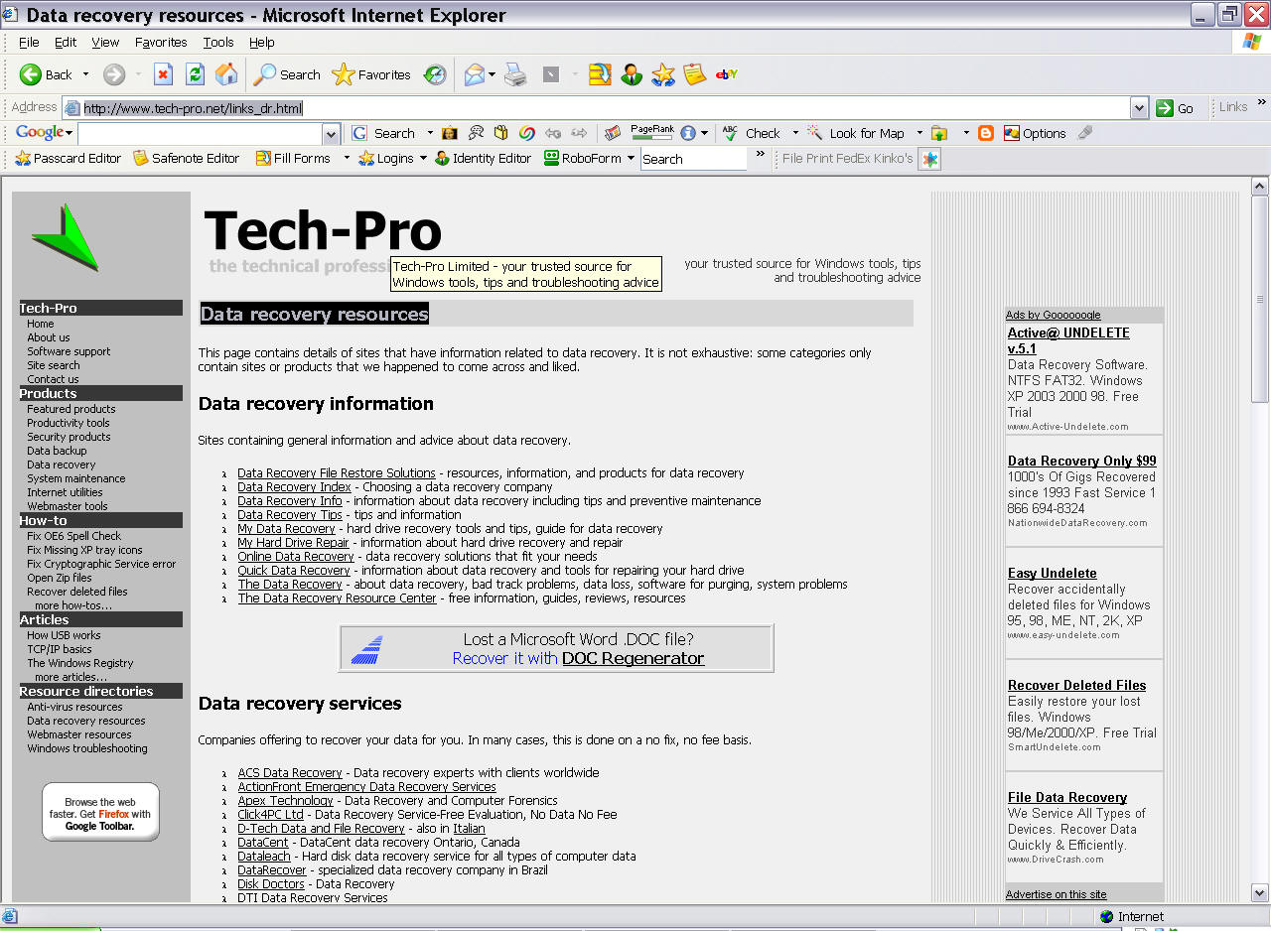Click inside the Google toolbar search field
The image size is (1271, 931).
(x=201, y=134)
